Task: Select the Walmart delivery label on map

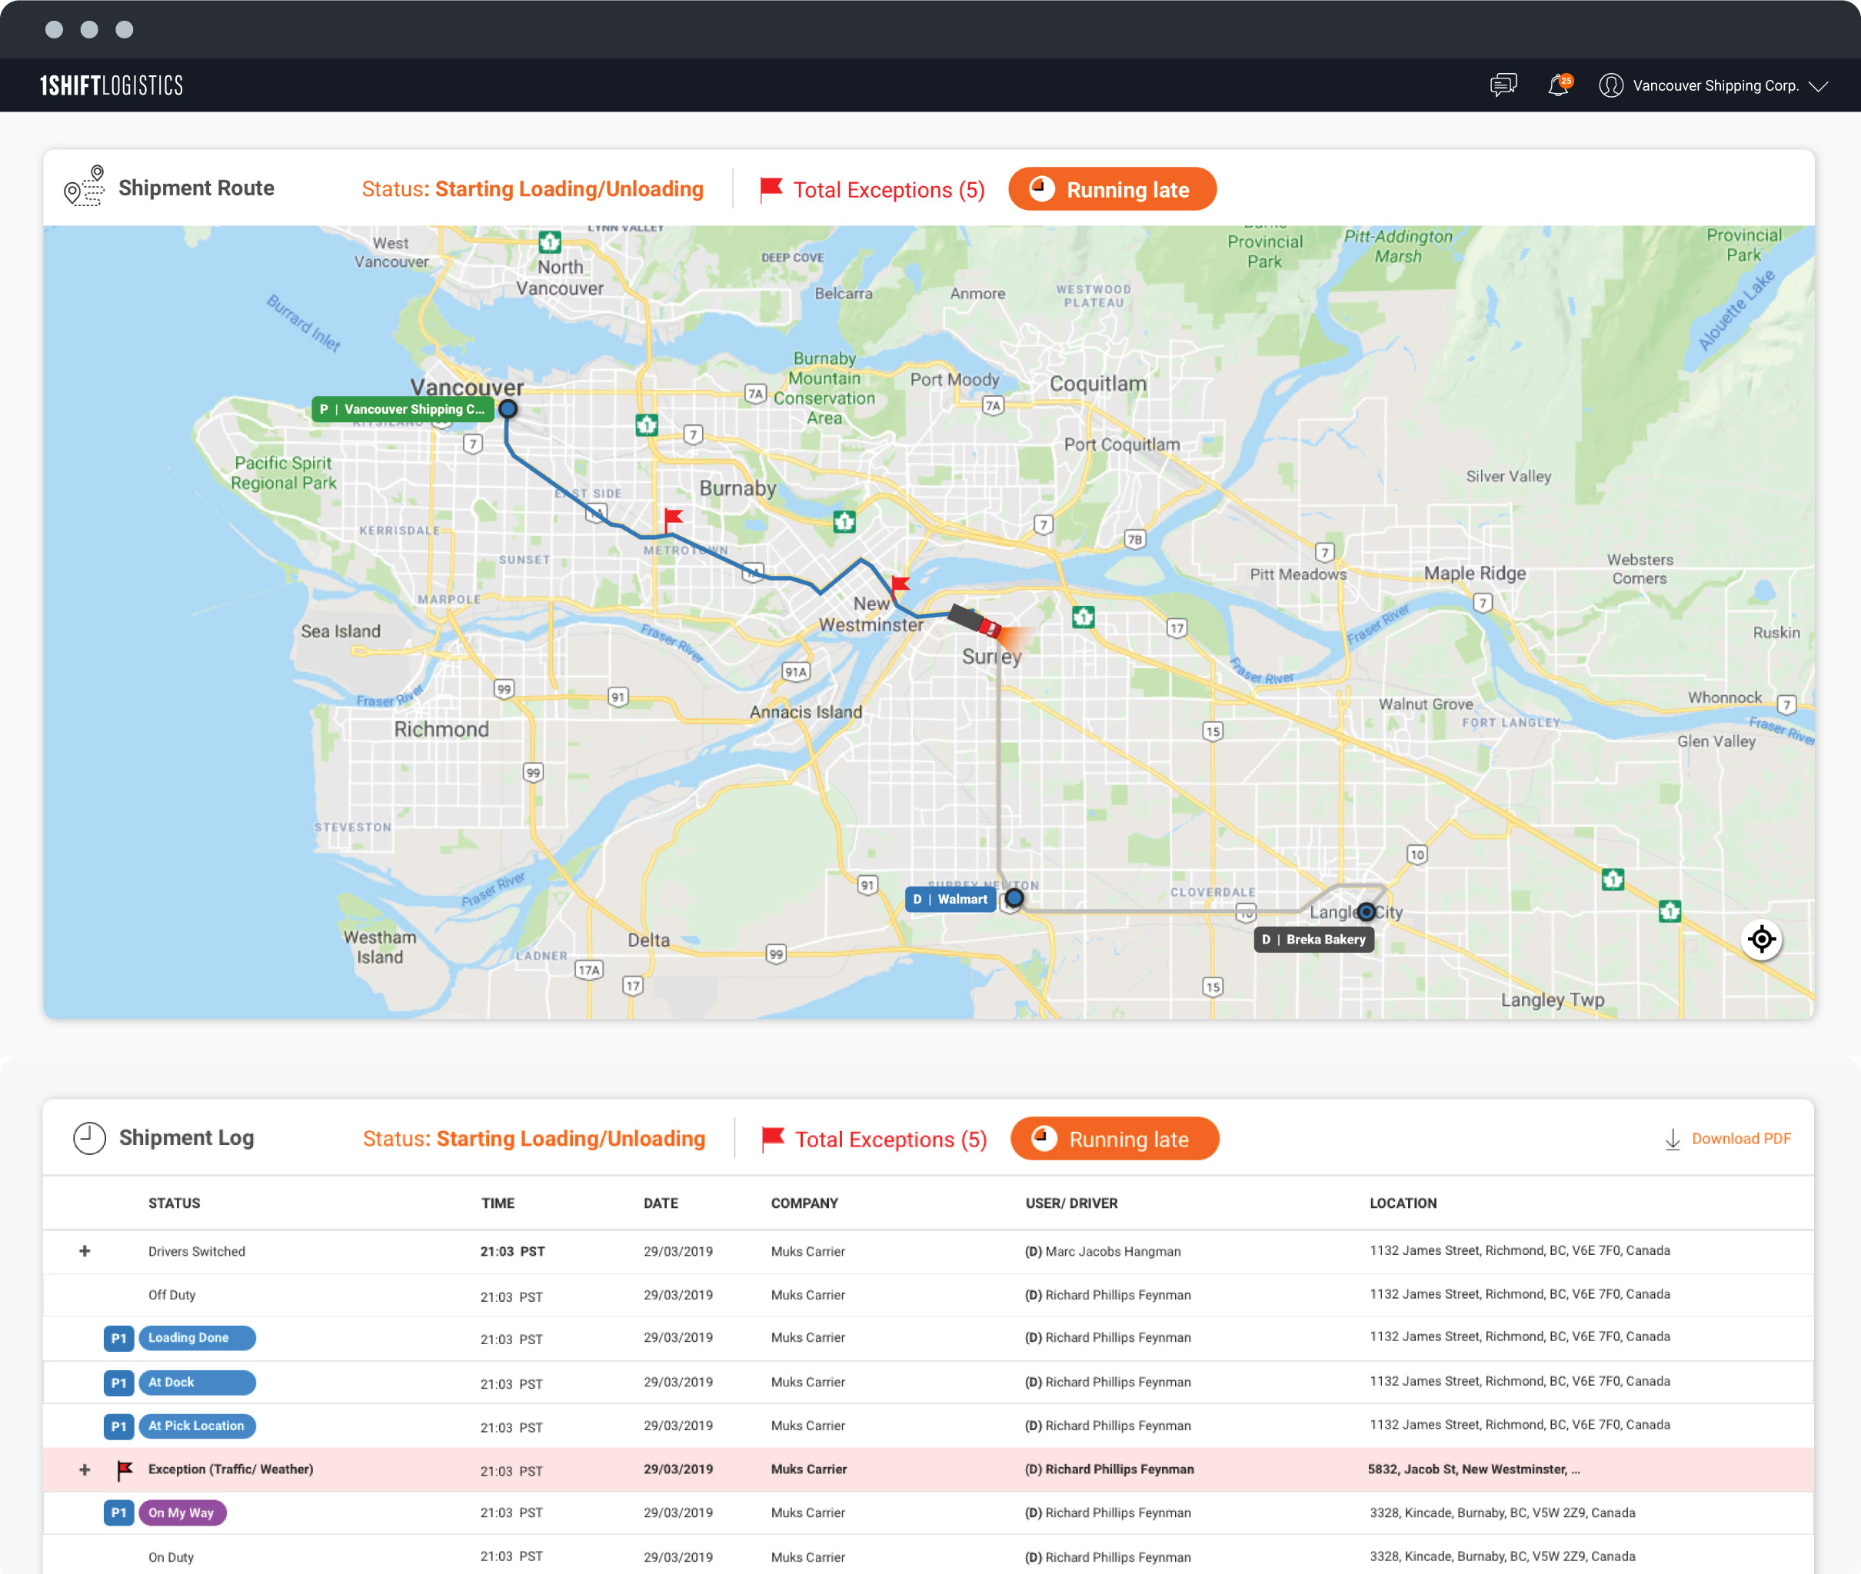Action: click(x=951, y=900)
